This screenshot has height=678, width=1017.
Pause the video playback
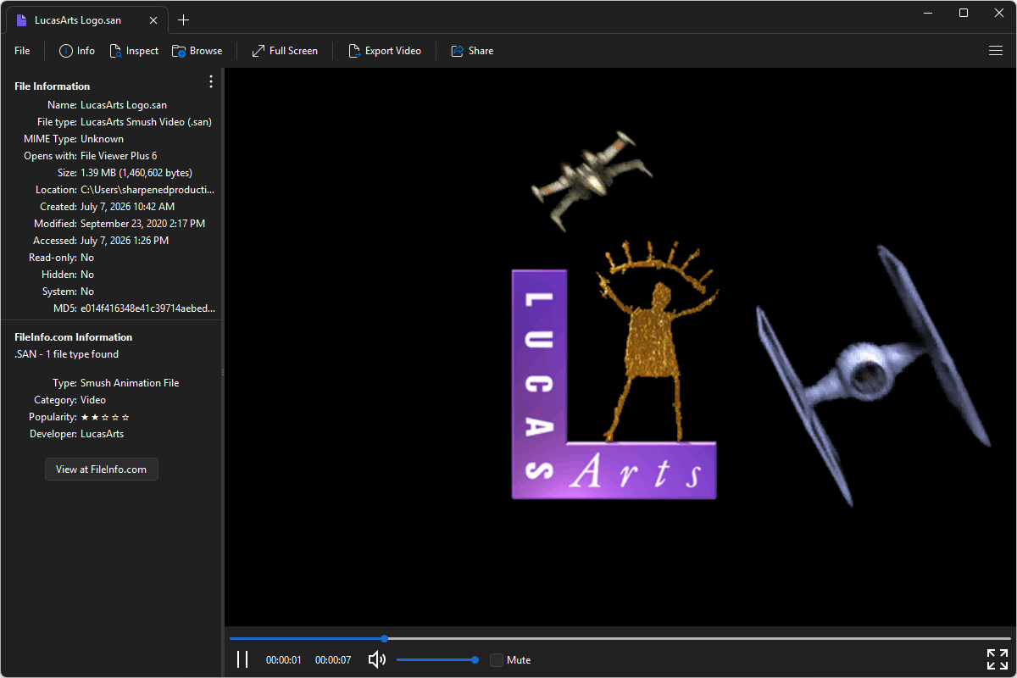pos(242,659)
